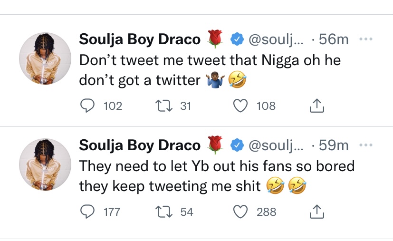Open the "Don't tweet me" tweet text
The height and width of the screenshot is (241, 393).
209,70
